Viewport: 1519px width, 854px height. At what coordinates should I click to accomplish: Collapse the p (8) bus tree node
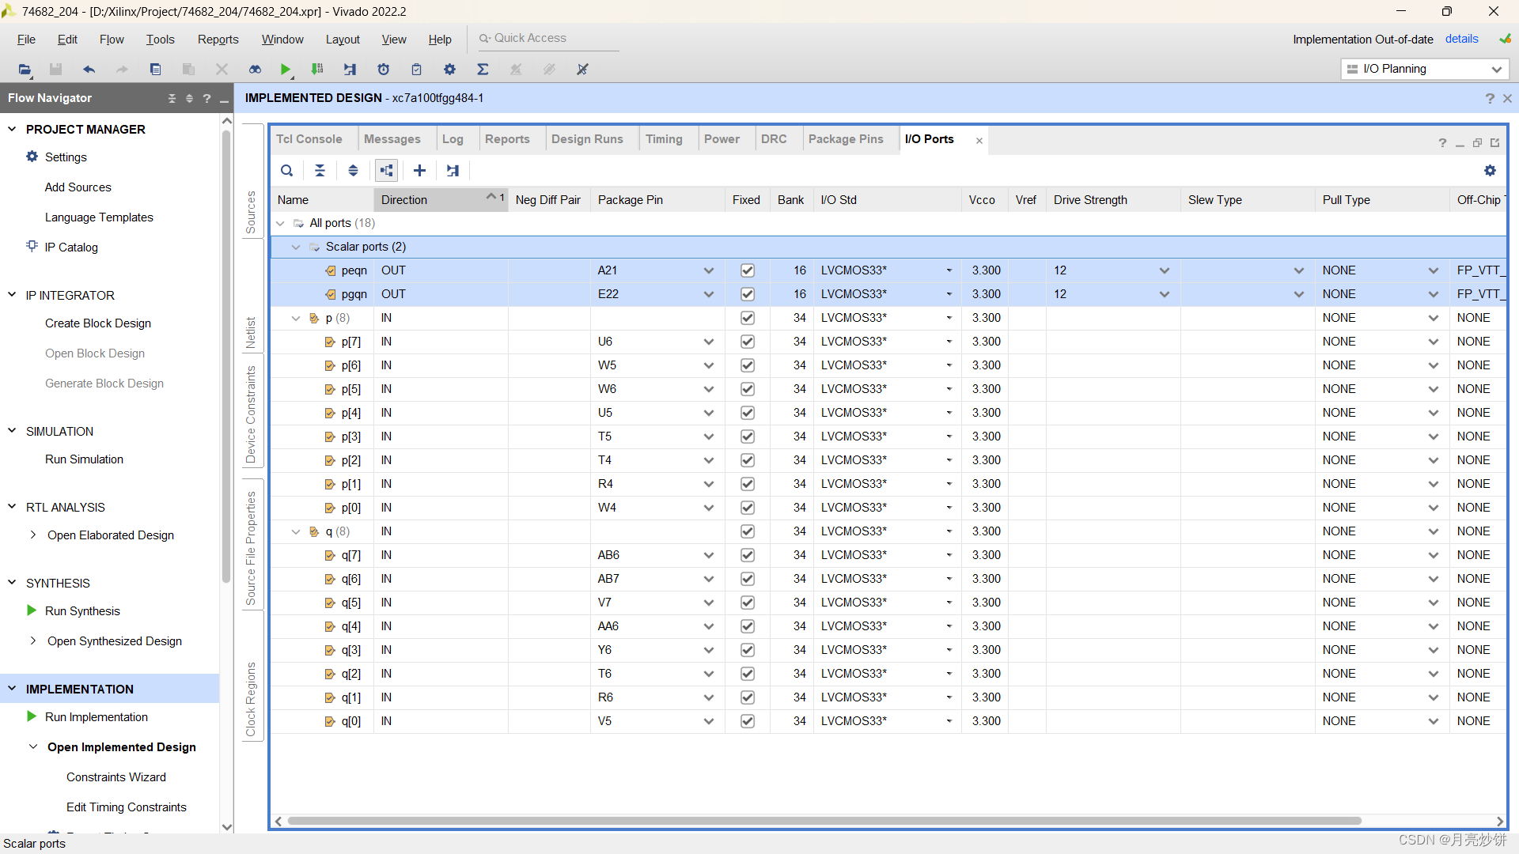(x=296, y=318)
